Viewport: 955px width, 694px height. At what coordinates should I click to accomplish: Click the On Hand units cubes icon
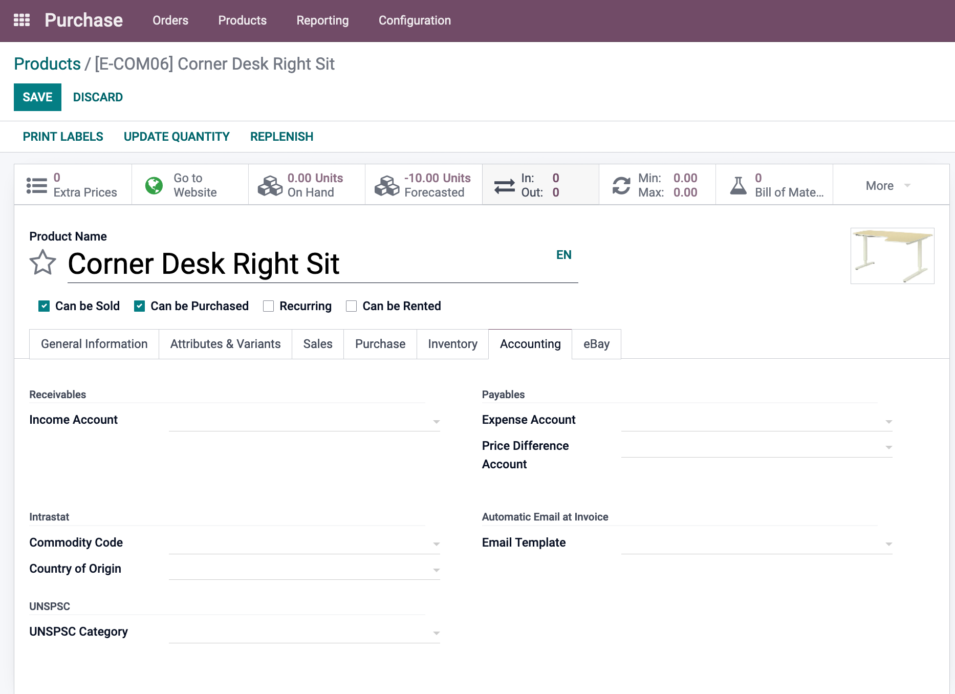tap(270, 185)
